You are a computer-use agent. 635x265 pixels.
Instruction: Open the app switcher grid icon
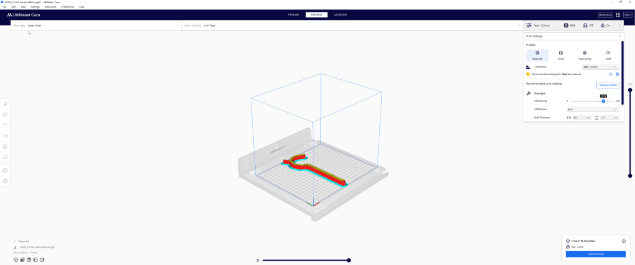[x=618, y=14]
